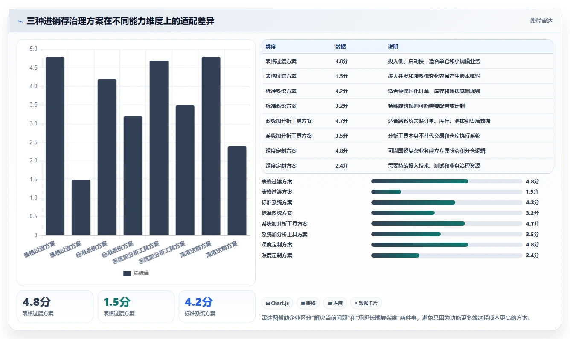Open the blue 4.2分 标准系统方案 stat card
The image size is (570, 339).
pos(217,306)
